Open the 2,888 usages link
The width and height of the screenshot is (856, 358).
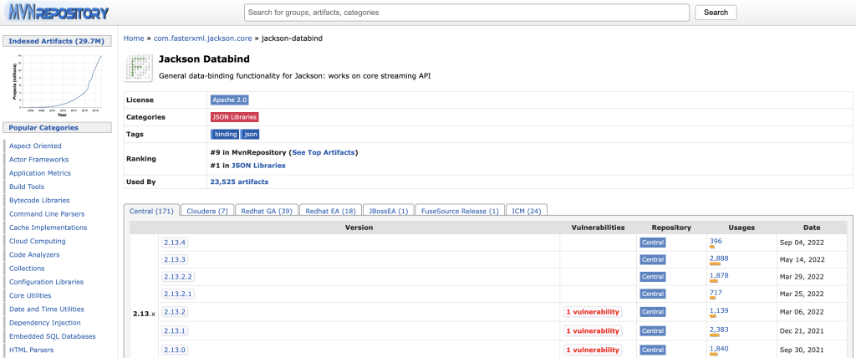[x=719, y=258]
